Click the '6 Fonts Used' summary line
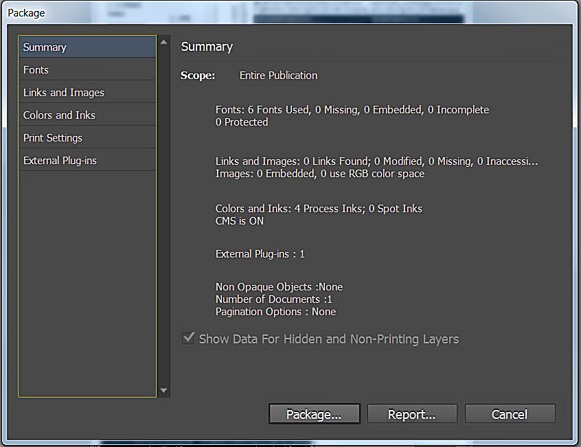The width and height of the screenshot is (581, 447). pyautogui.click(x=352, y=110)
